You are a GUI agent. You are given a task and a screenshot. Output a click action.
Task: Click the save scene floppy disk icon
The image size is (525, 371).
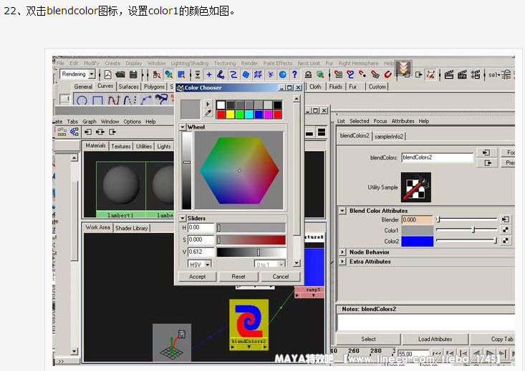(x=133, y=74)
